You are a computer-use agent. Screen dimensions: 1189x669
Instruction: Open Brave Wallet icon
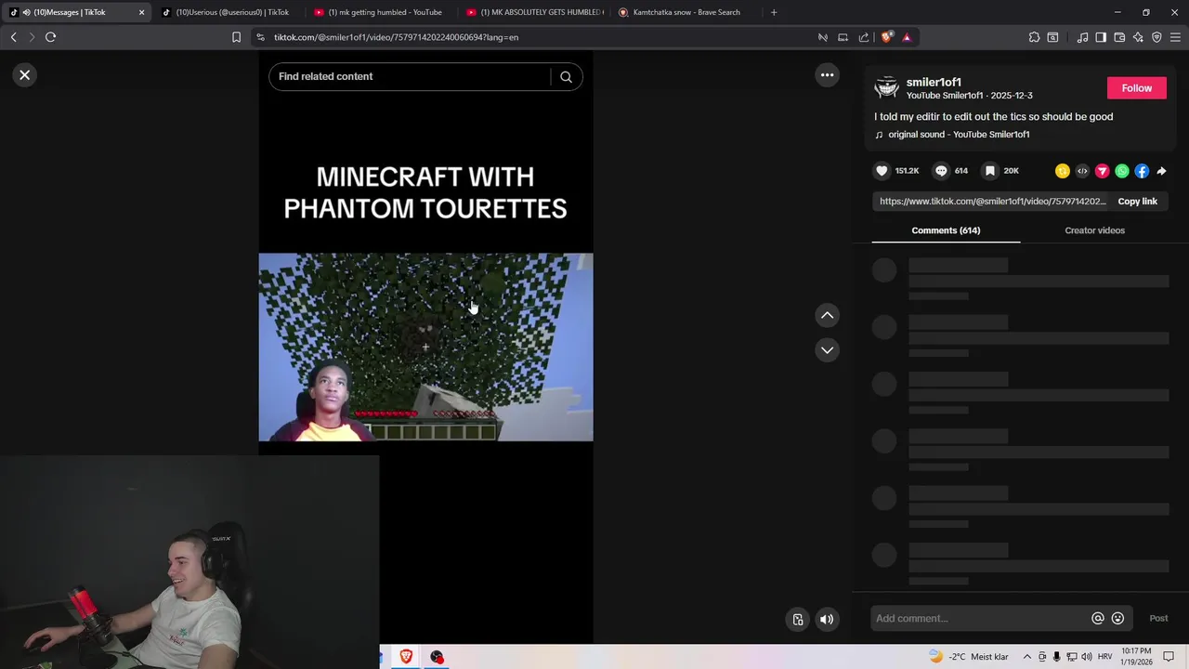point(1119,37)
